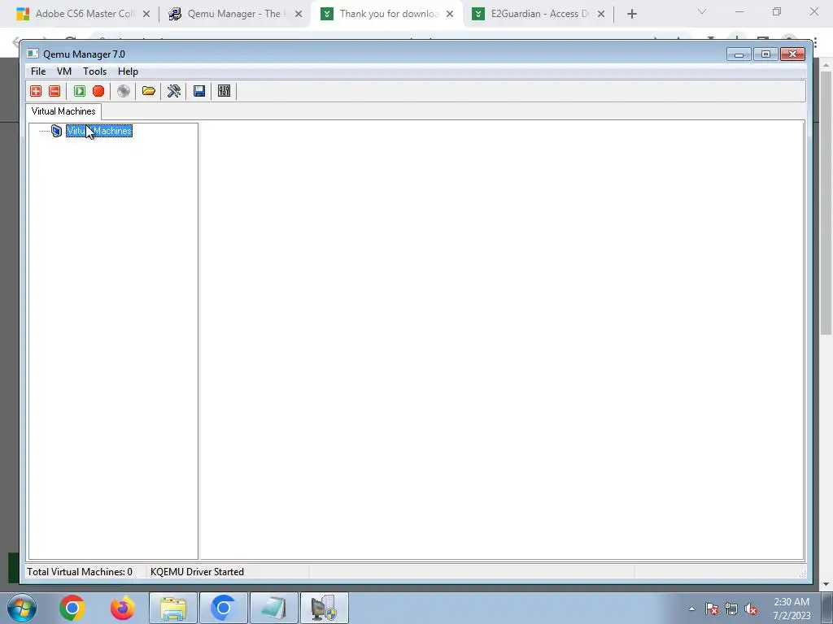Minimize the Qemu Manager 7.0 window
This screenshot has height=624, width=833.
(x=739, y=54)
